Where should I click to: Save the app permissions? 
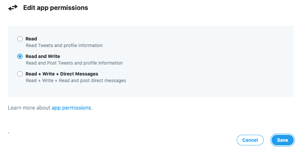point(282,140)
